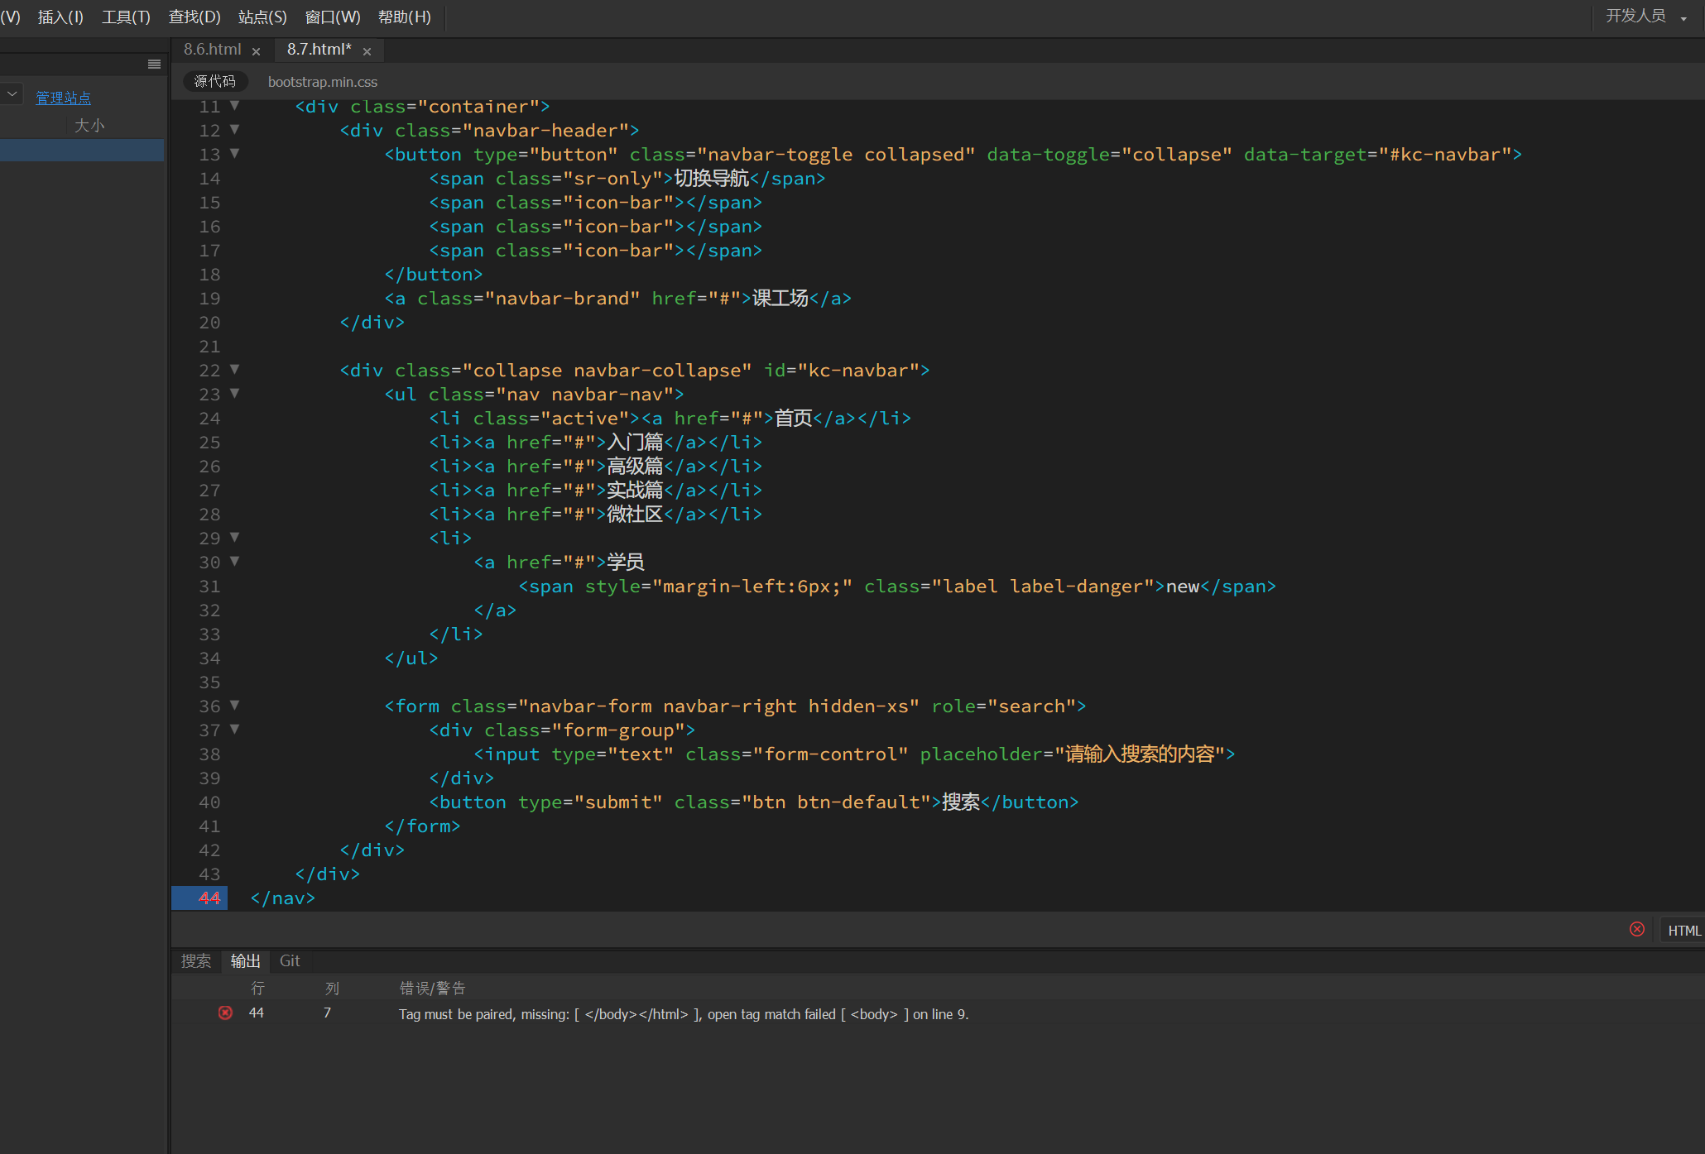Collapse code fold arrow on line 23
This screenshot has height=1154, width=1705.
(235, 394)
